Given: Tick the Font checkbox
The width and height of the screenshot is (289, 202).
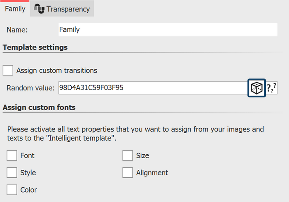Looking at the screenshot, I should [x=12, y=155].
